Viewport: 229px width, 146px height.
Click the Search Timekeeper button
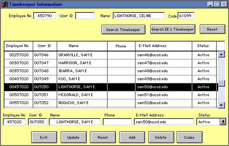[123, 30]
